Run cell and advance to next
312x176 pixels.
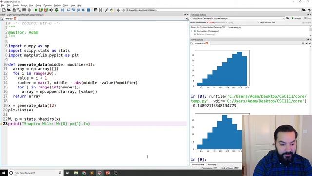click(x=46, y=10)
